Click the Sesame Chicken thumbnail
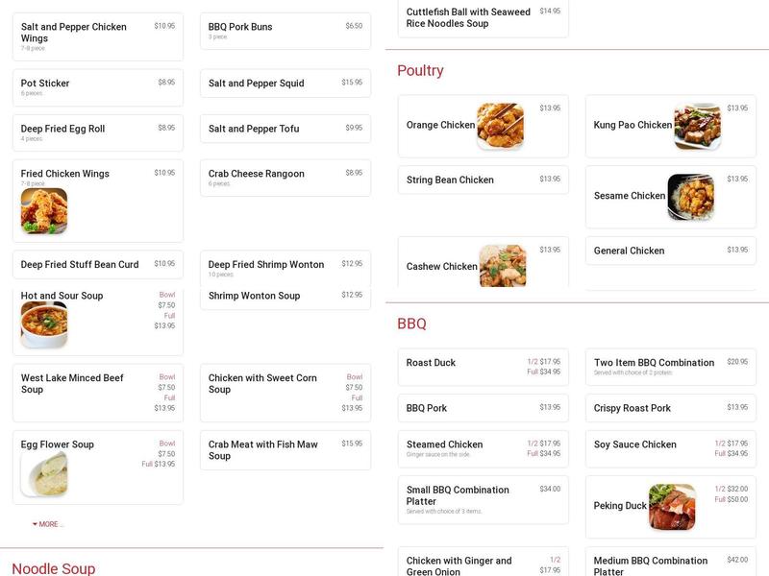 click(x=695, y=197)
